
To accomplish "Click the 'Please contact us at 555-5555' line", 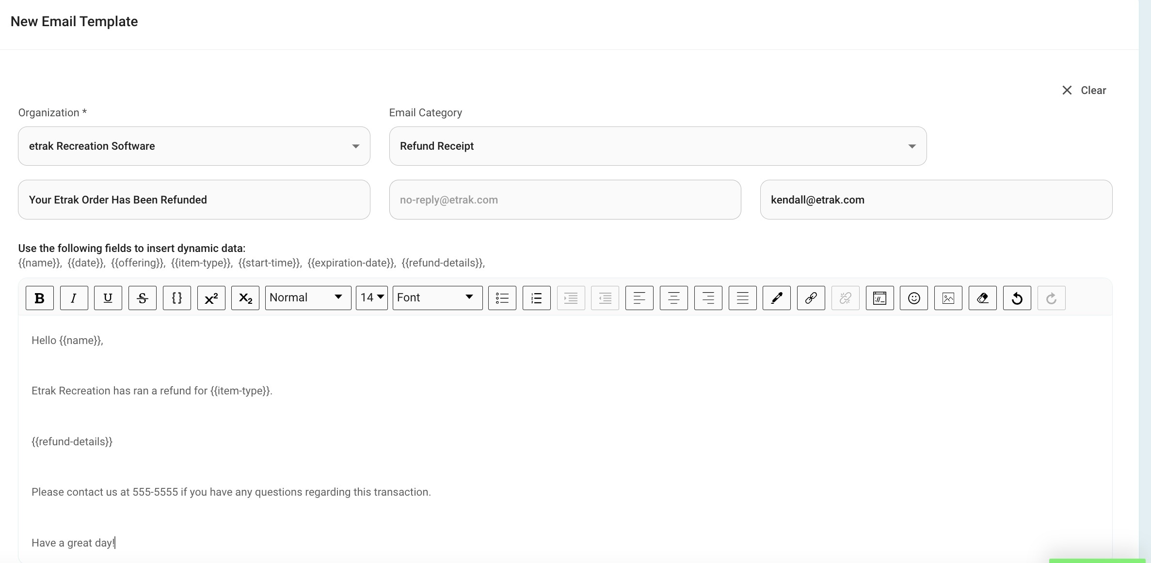I will [x=231, y=492].
